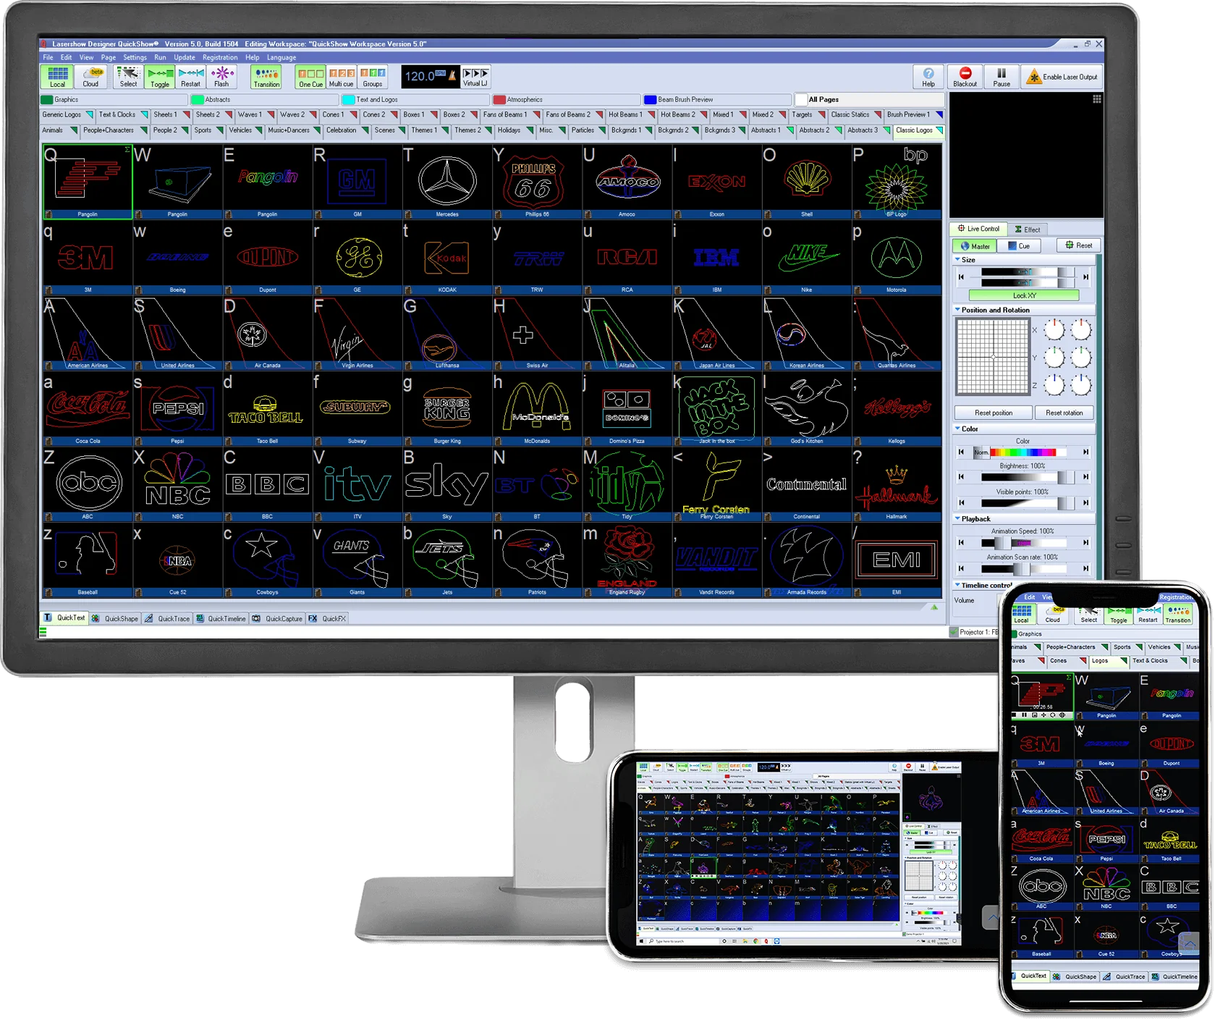
Task: Switch to the Effect tab
Action: [1028, 229]
